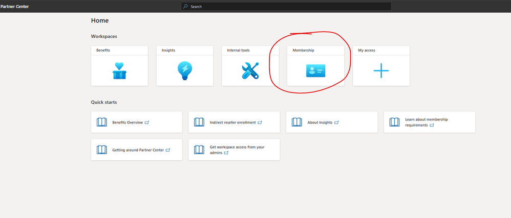Click the My access plus icon
This screenshot has width=511, height=218.
(x=381, y=70)
